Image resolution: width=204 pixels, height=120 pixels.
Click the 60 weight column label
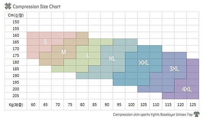tap(33, 104)
